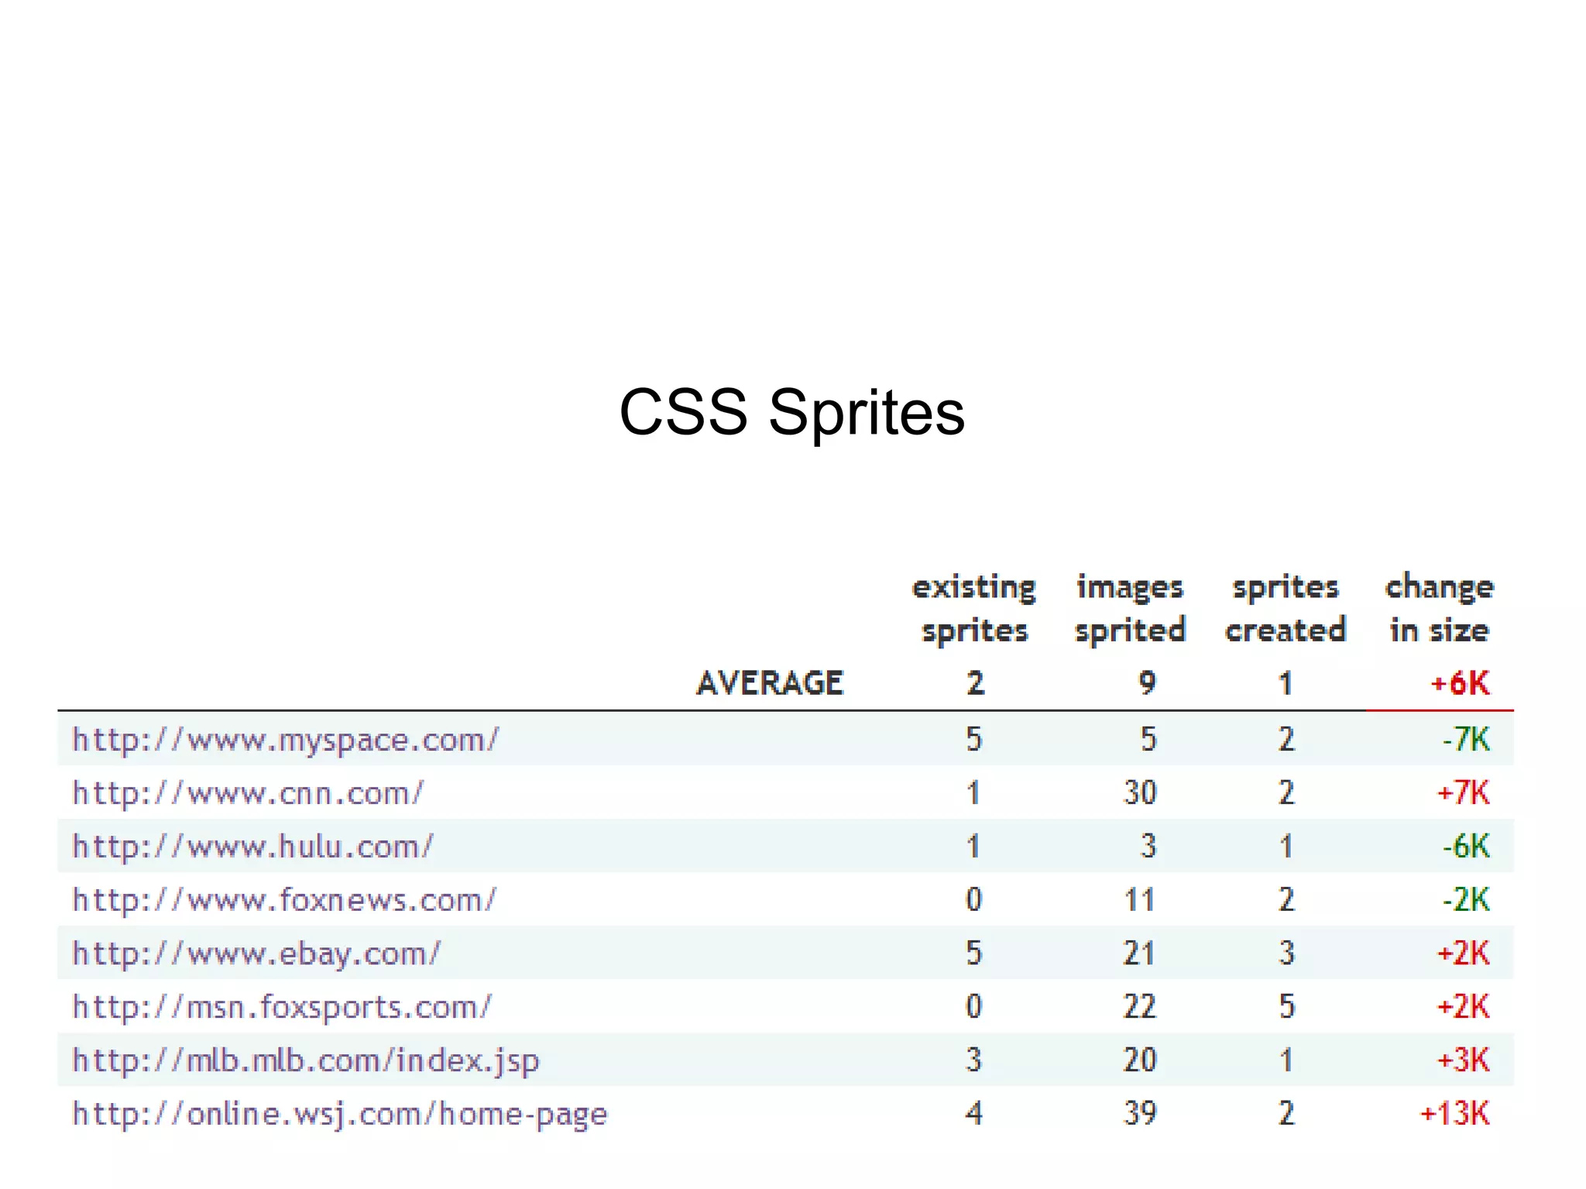Open the http://www.cnn.com/ link
The width and height of the screenshot is (1586, 1189).
tap(248, 793)
